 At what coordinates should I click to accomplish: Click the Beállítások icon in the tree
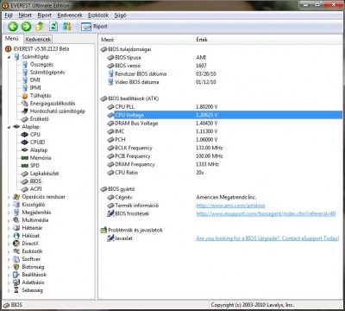pos(16,275)
